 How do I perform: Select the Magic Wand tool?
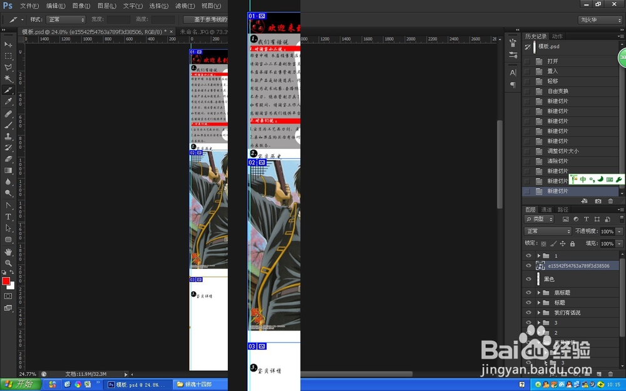click(x=8, y=79)
